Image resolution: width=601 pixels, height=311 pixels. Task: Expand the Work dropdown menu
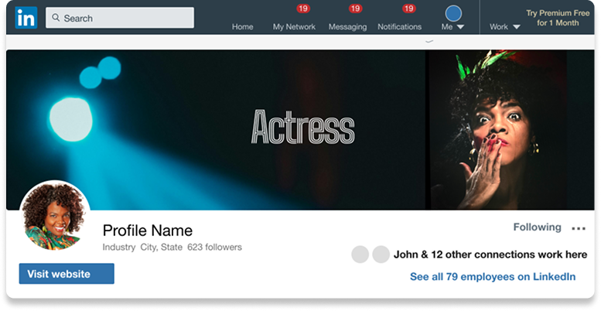[x=505, y=26]
